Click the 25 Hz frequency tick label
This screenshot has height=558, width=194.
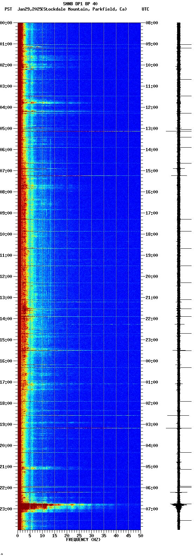79,536
